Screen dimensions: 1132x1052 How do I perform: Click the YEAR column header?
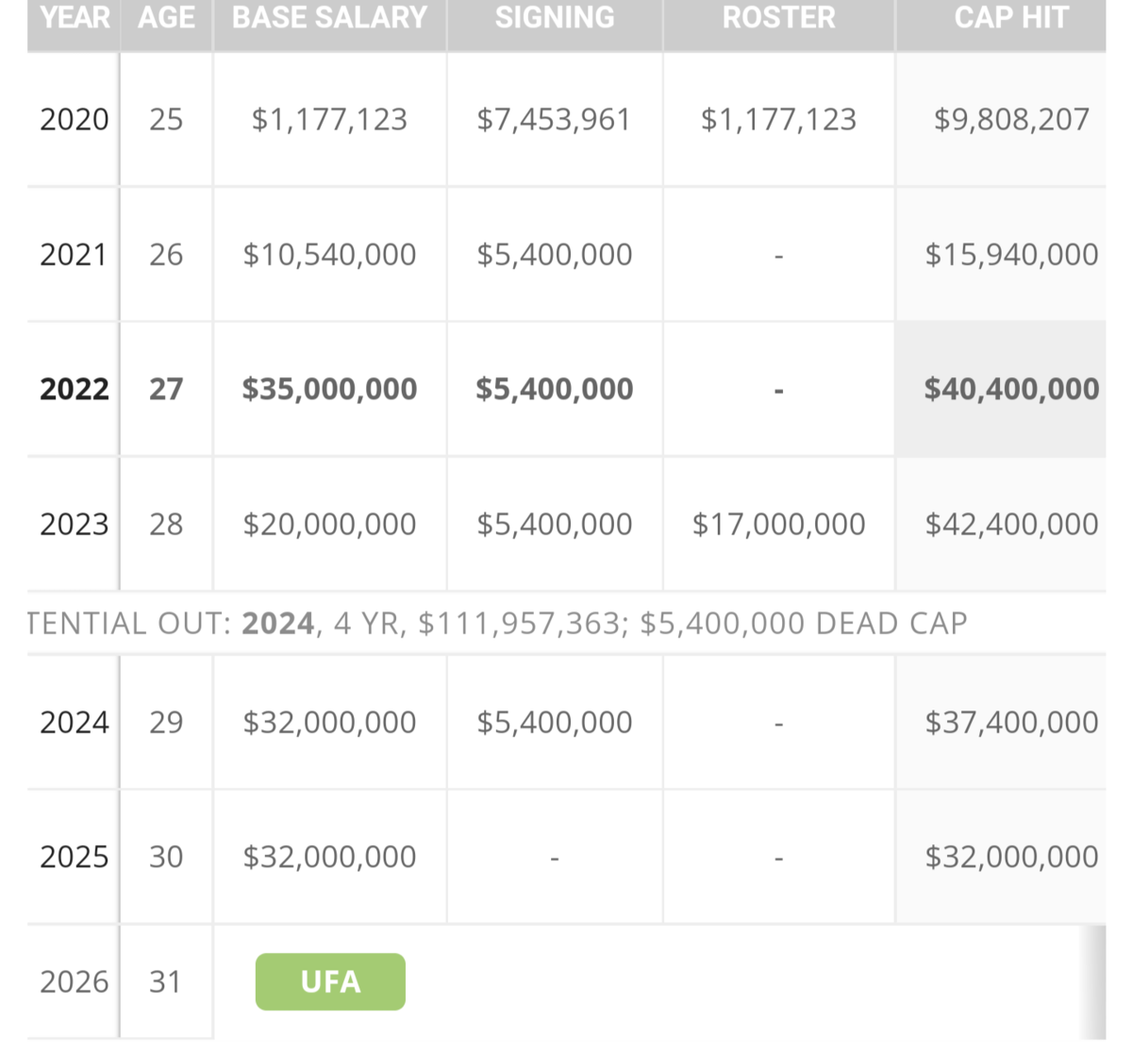tap(75, 18)
